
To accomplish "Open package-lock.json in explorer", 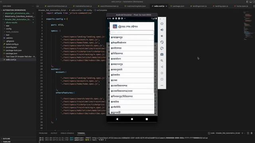I will [14, 50].
